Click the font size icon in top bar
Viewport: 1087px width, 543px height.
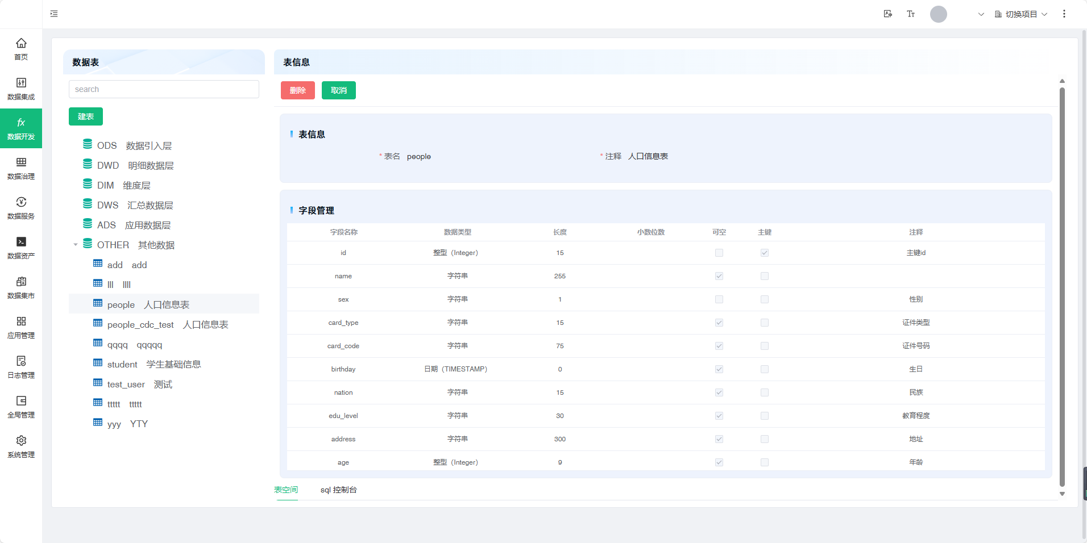tap(911, 14)
